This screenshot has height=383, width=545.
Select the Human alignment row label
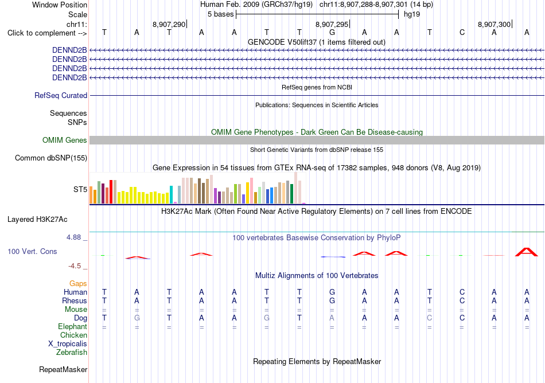pos(75,292)
